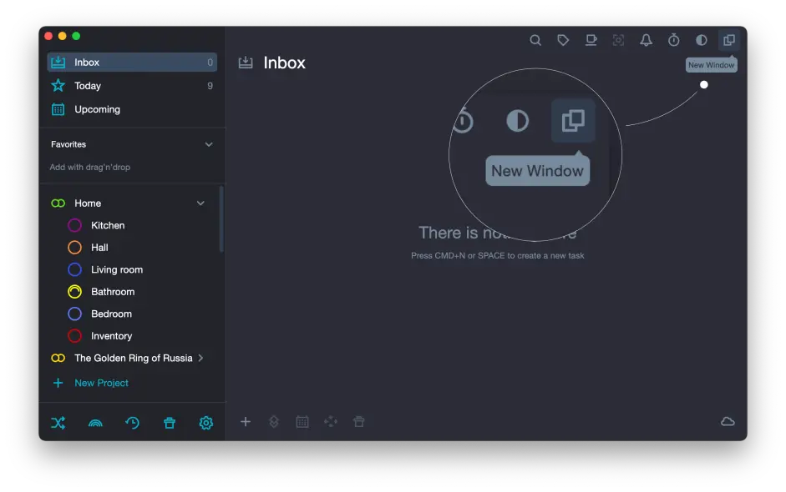Toggle focus mode icon in top toolbar

point(618,40)
